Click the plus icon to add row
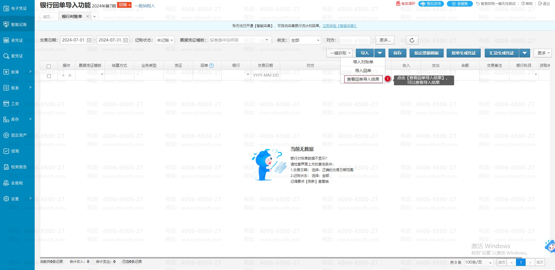The height and width of the screenshot is (270, 555). 63,75
